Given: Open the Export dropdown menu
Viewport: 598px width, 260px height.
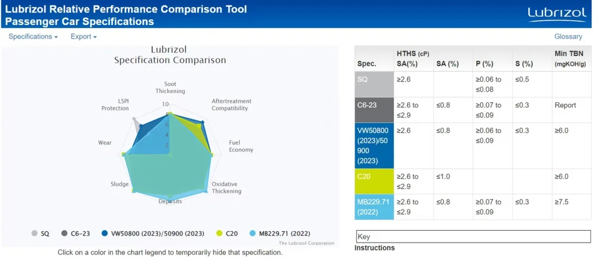Looking at the screenshot, I should click(x=84, y=37).
